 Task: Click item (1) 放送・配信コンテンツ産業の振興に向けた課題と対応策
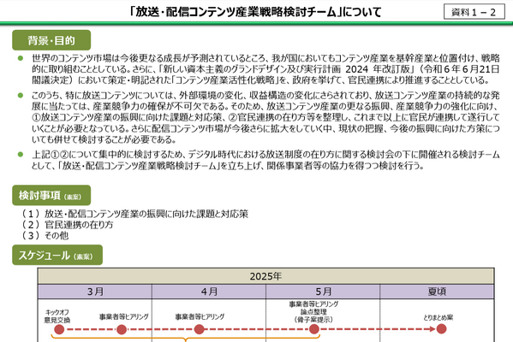[134, 214]
